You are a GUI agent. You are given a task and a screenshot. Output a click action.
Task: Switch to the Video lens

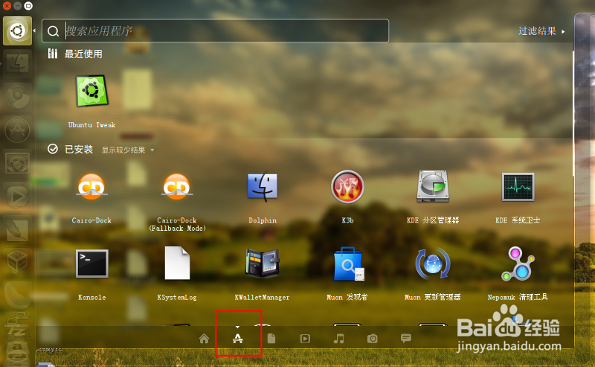coord(305,339)
